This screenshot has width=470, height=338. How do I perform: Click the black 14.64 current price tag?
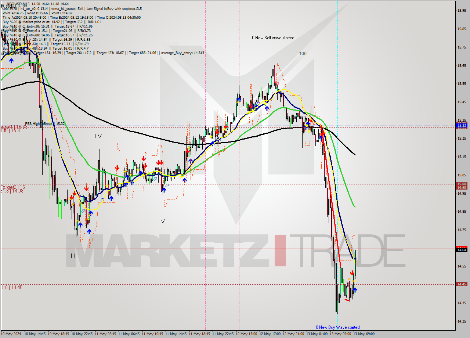tap(462, 250)
